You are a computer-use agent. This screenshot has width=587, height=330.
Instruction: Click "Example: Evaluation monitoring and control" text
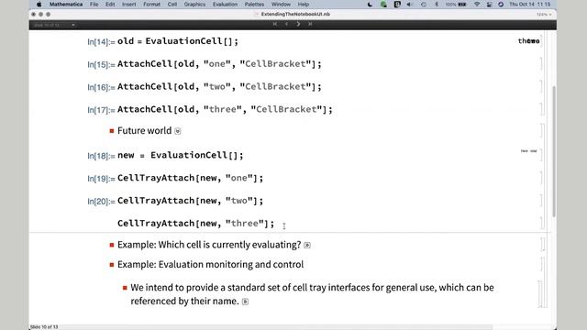pos(210,265)
